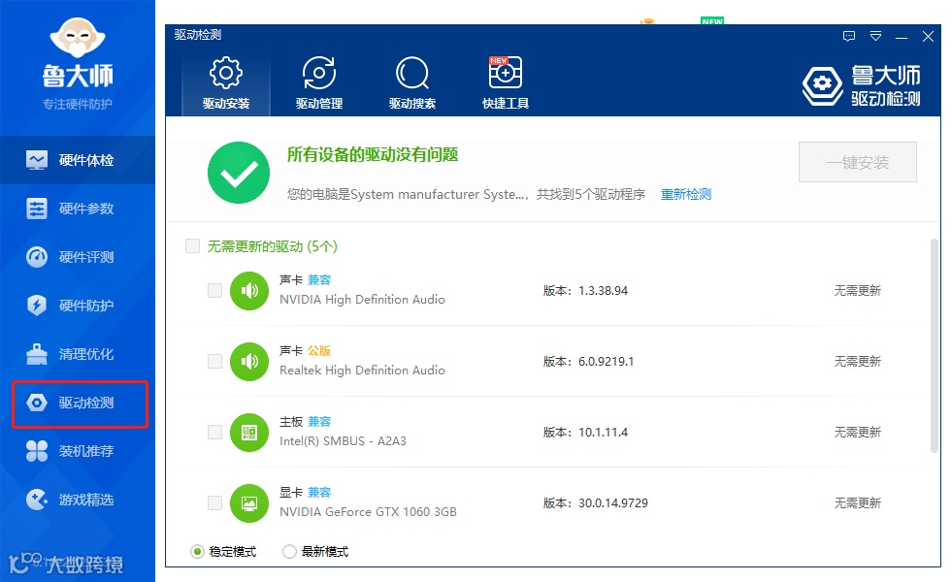Image resolution: width=951 pixels, height=582 pixels.
Task: Click the 所有设备的驱动没有问题 heading
Action: 373,154
